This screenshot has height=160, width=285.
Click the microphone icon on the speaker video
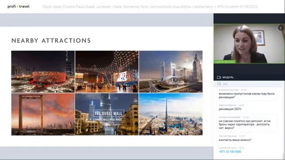[281, 28]
